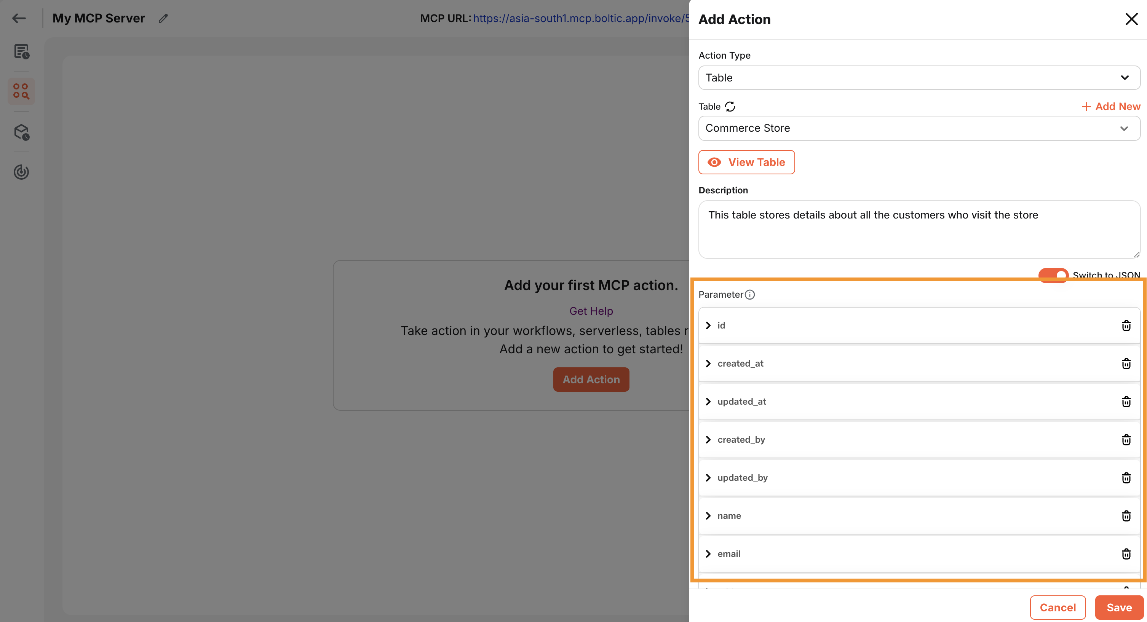Delete the id parameter with trash icon

pyautogui.click(x=1126, y=325)
